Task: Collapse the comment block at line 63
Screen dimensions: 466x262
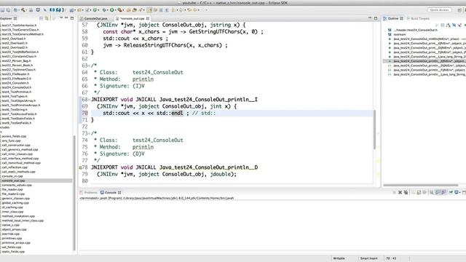Action: click(89, 65)
